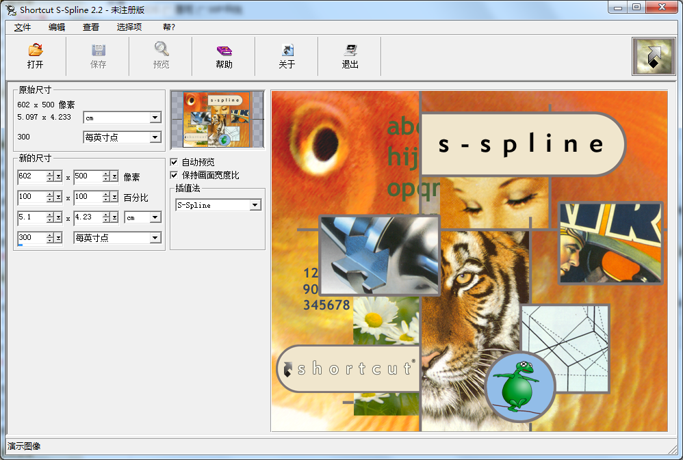
Task: Expand the S-Spline interpolation method dropdown
Action: pyautogui.click(x=255, y=205)
